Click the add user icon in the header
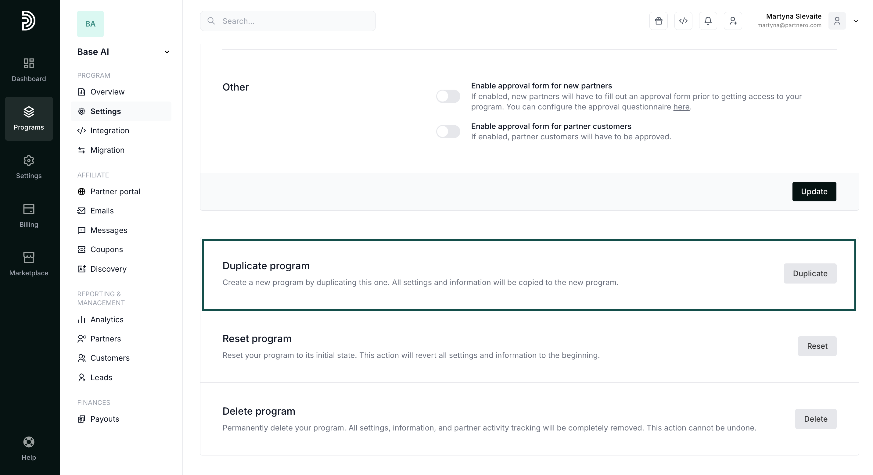 tap(733, 21)
